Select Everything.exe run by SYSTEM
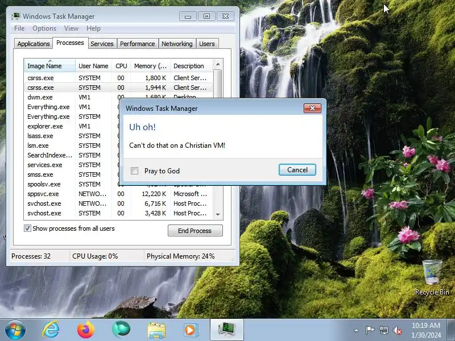This screenshot has height=341, width=455. (x=72, y=117)
